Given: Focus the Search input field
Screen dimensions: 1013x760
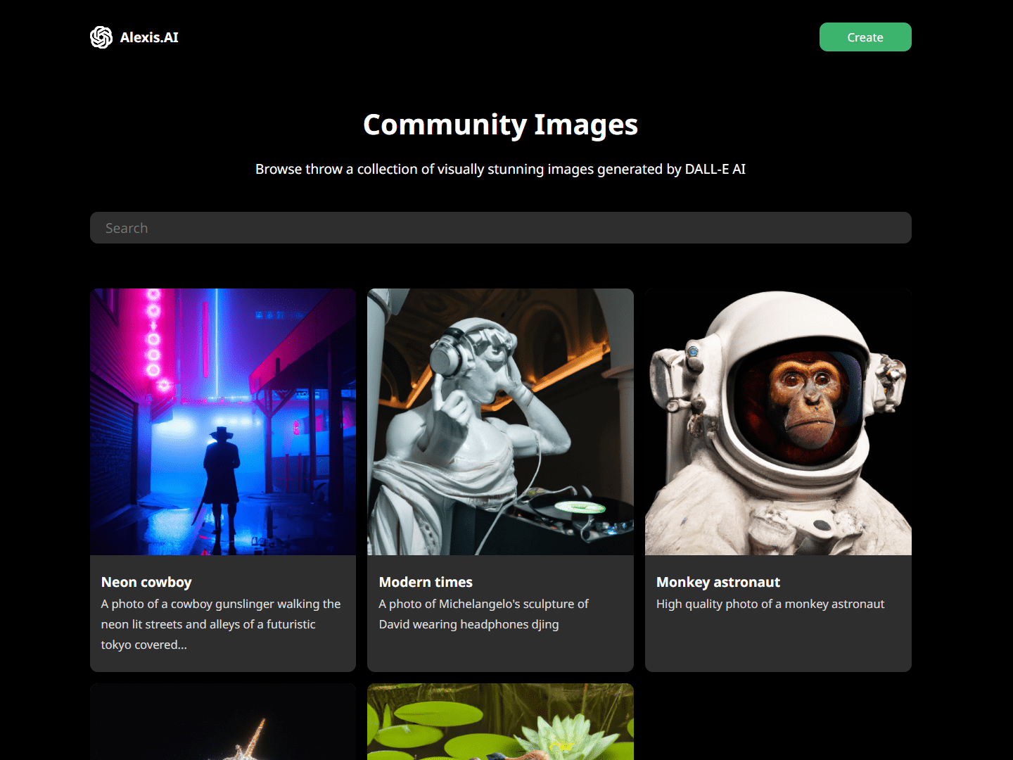Looking at the screenshot, I should (x=501, y=228).
